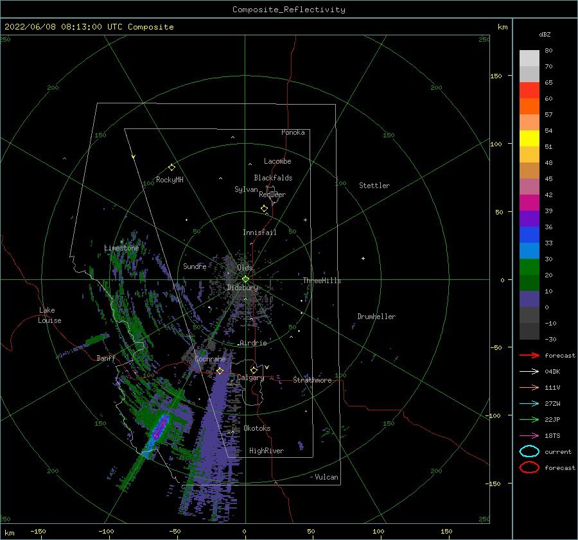578x540 pixels.
Task: Click the RedDeer city label
Action: coord(272,195)
